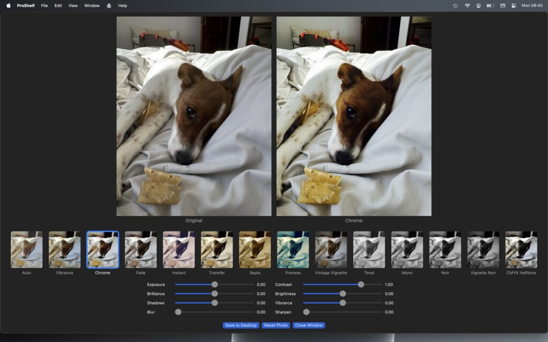The width and height of the screenshot is (548, 342).
Task: Open the Apple menu icon
Action: [9, 5]
